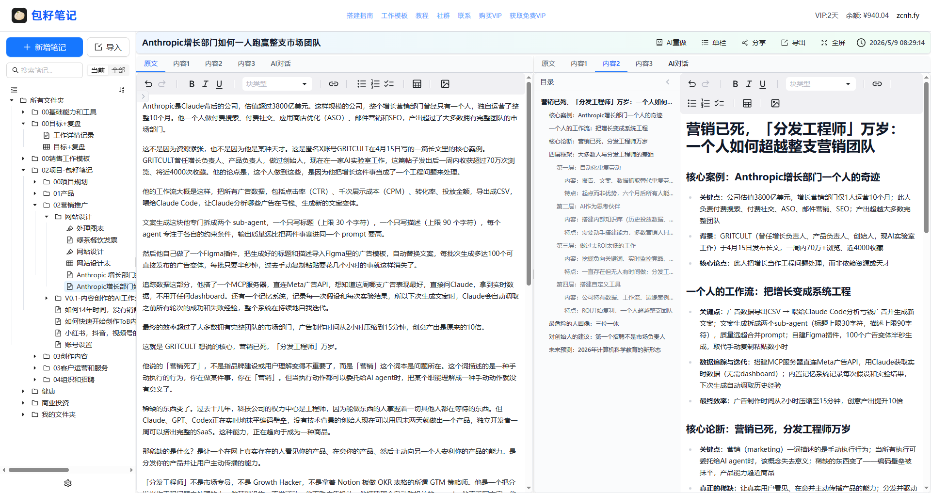Toggle underline in right editor toolbar
Image resolution: width=931 pixels, height=493 pixels.
[763, 84]
